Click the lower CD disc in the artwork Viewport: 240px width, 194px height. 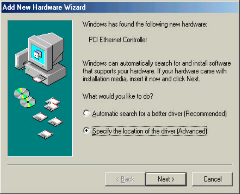(x=28, y=102)
